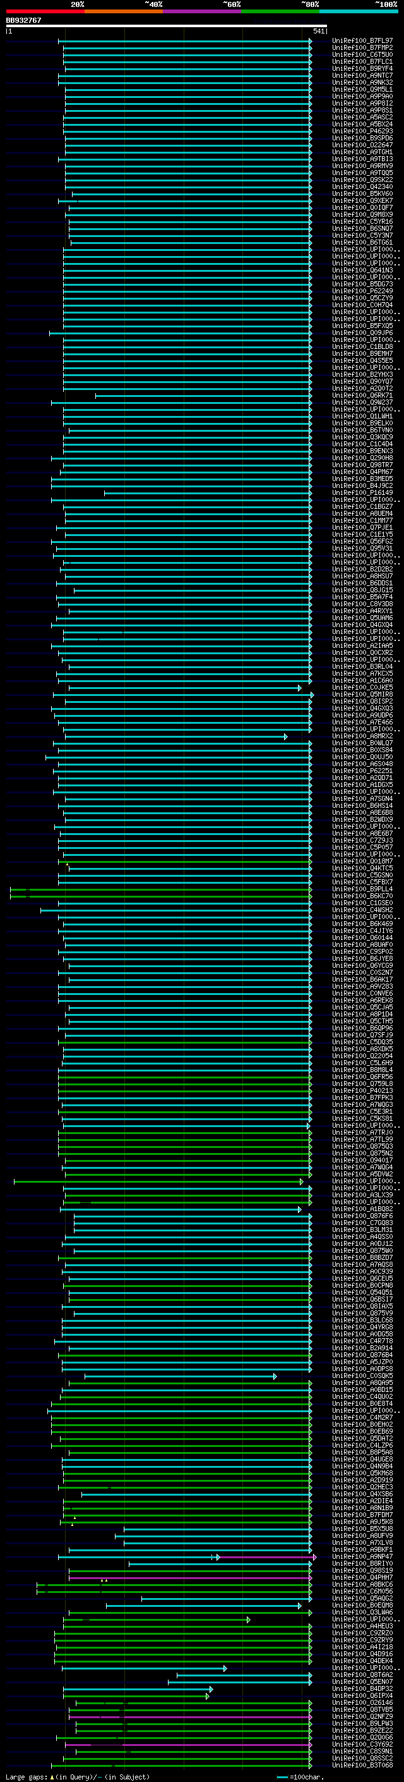The width and height of the screenshot is (404, 1782).
Task: Open UniRef100_O60144 hit
Action: [x=362, y=937]
